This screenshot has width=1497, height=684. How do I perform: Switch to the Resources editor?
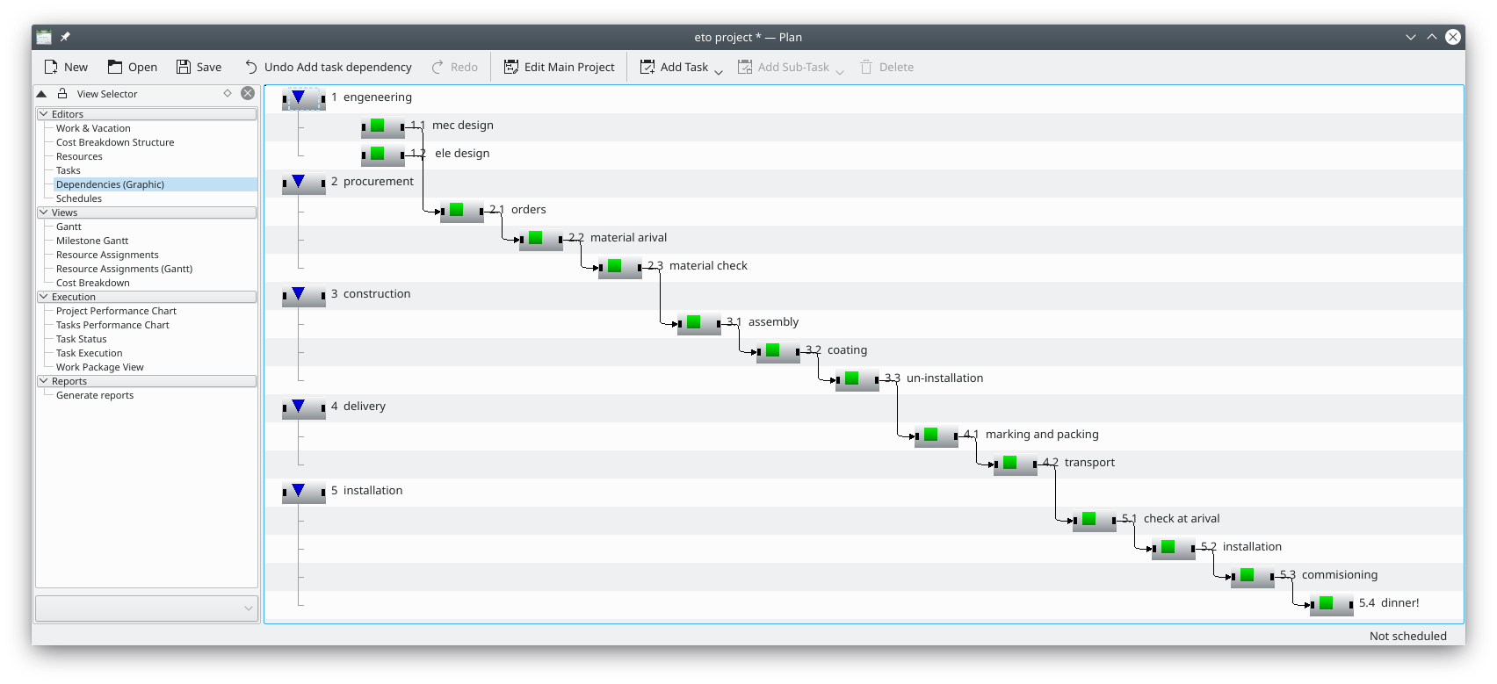[x=79, y=156]
